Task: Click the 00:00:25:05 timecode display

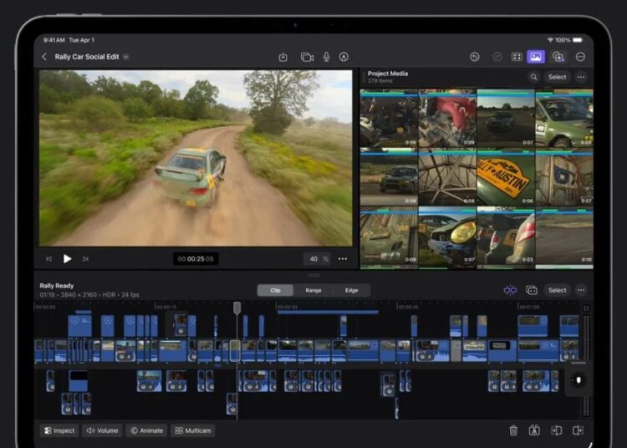Action: click(x=196, y=259)
